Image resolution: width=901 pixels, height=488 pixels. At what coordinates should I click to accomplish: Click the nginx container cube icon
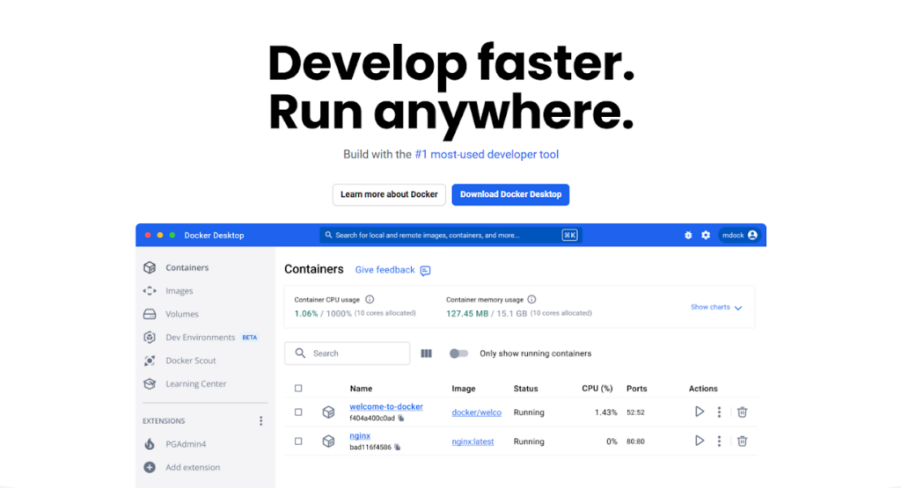point(329,441)
